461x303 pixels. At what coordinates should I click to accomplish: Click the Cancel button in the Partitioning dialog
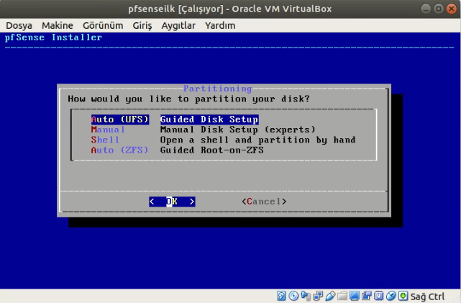(264, 202)
